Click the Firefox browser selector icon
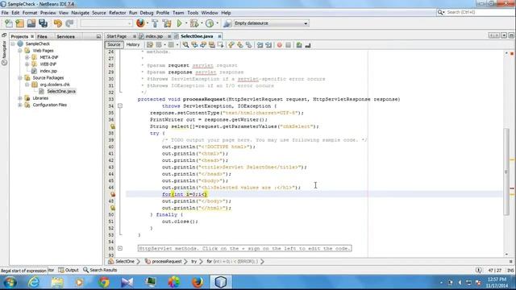This screenshot has height=290, width=516. [140, 23]
